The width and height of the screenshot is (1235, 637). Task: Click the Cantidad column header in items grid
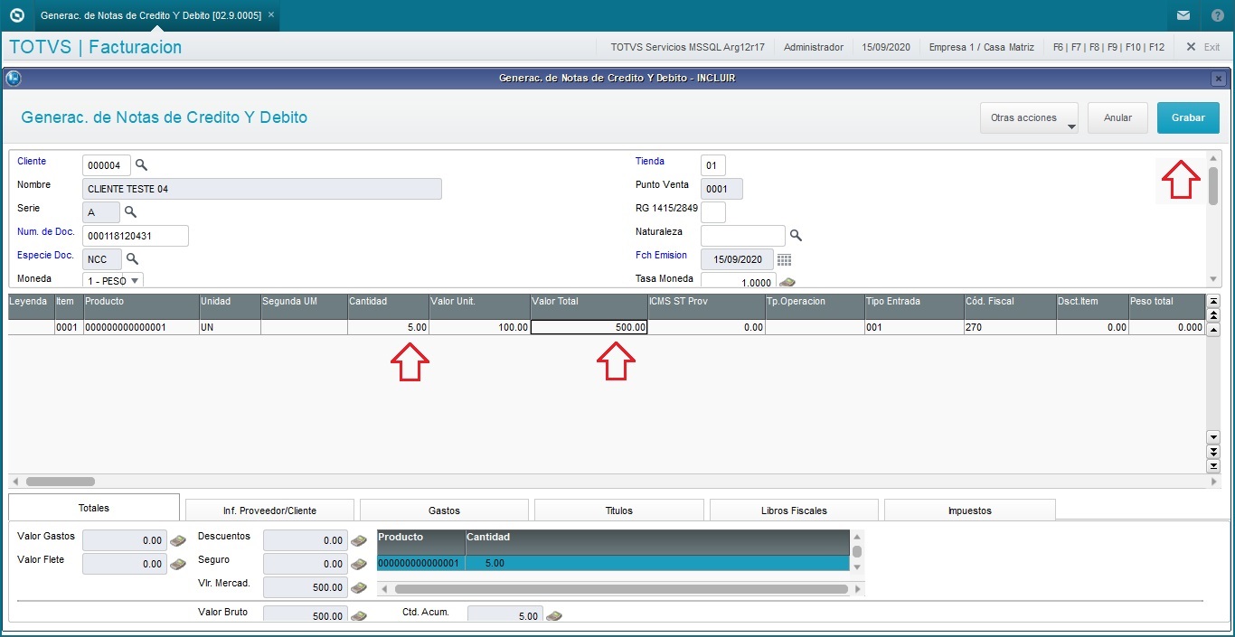pos(389,305)
